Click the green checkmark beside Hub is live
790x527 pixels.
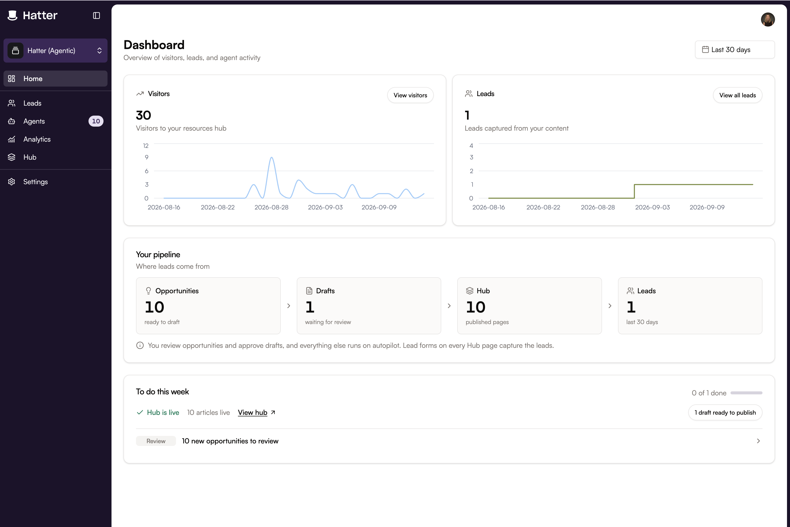coord(140,412)
